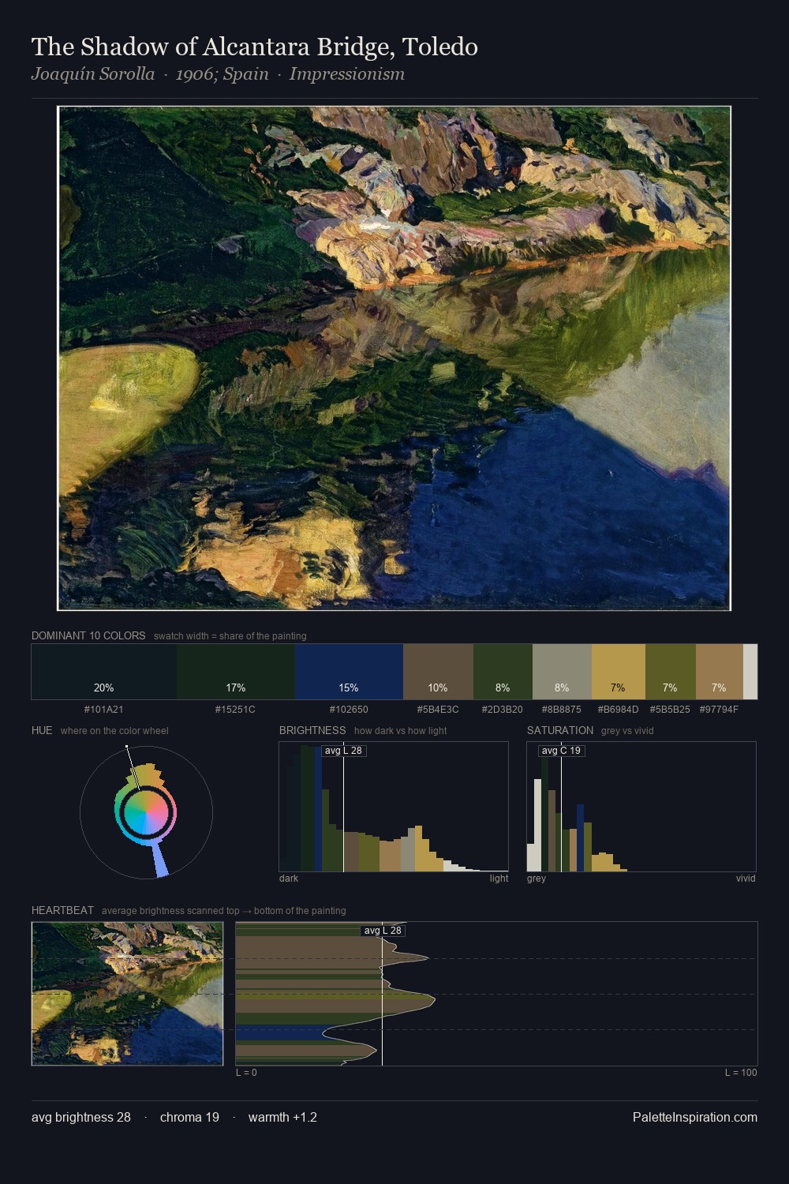The height and width of the screenshot is (1184, 789).
Task: Click the hex label '#5B4E3C'
Action: tap(438, 710)
